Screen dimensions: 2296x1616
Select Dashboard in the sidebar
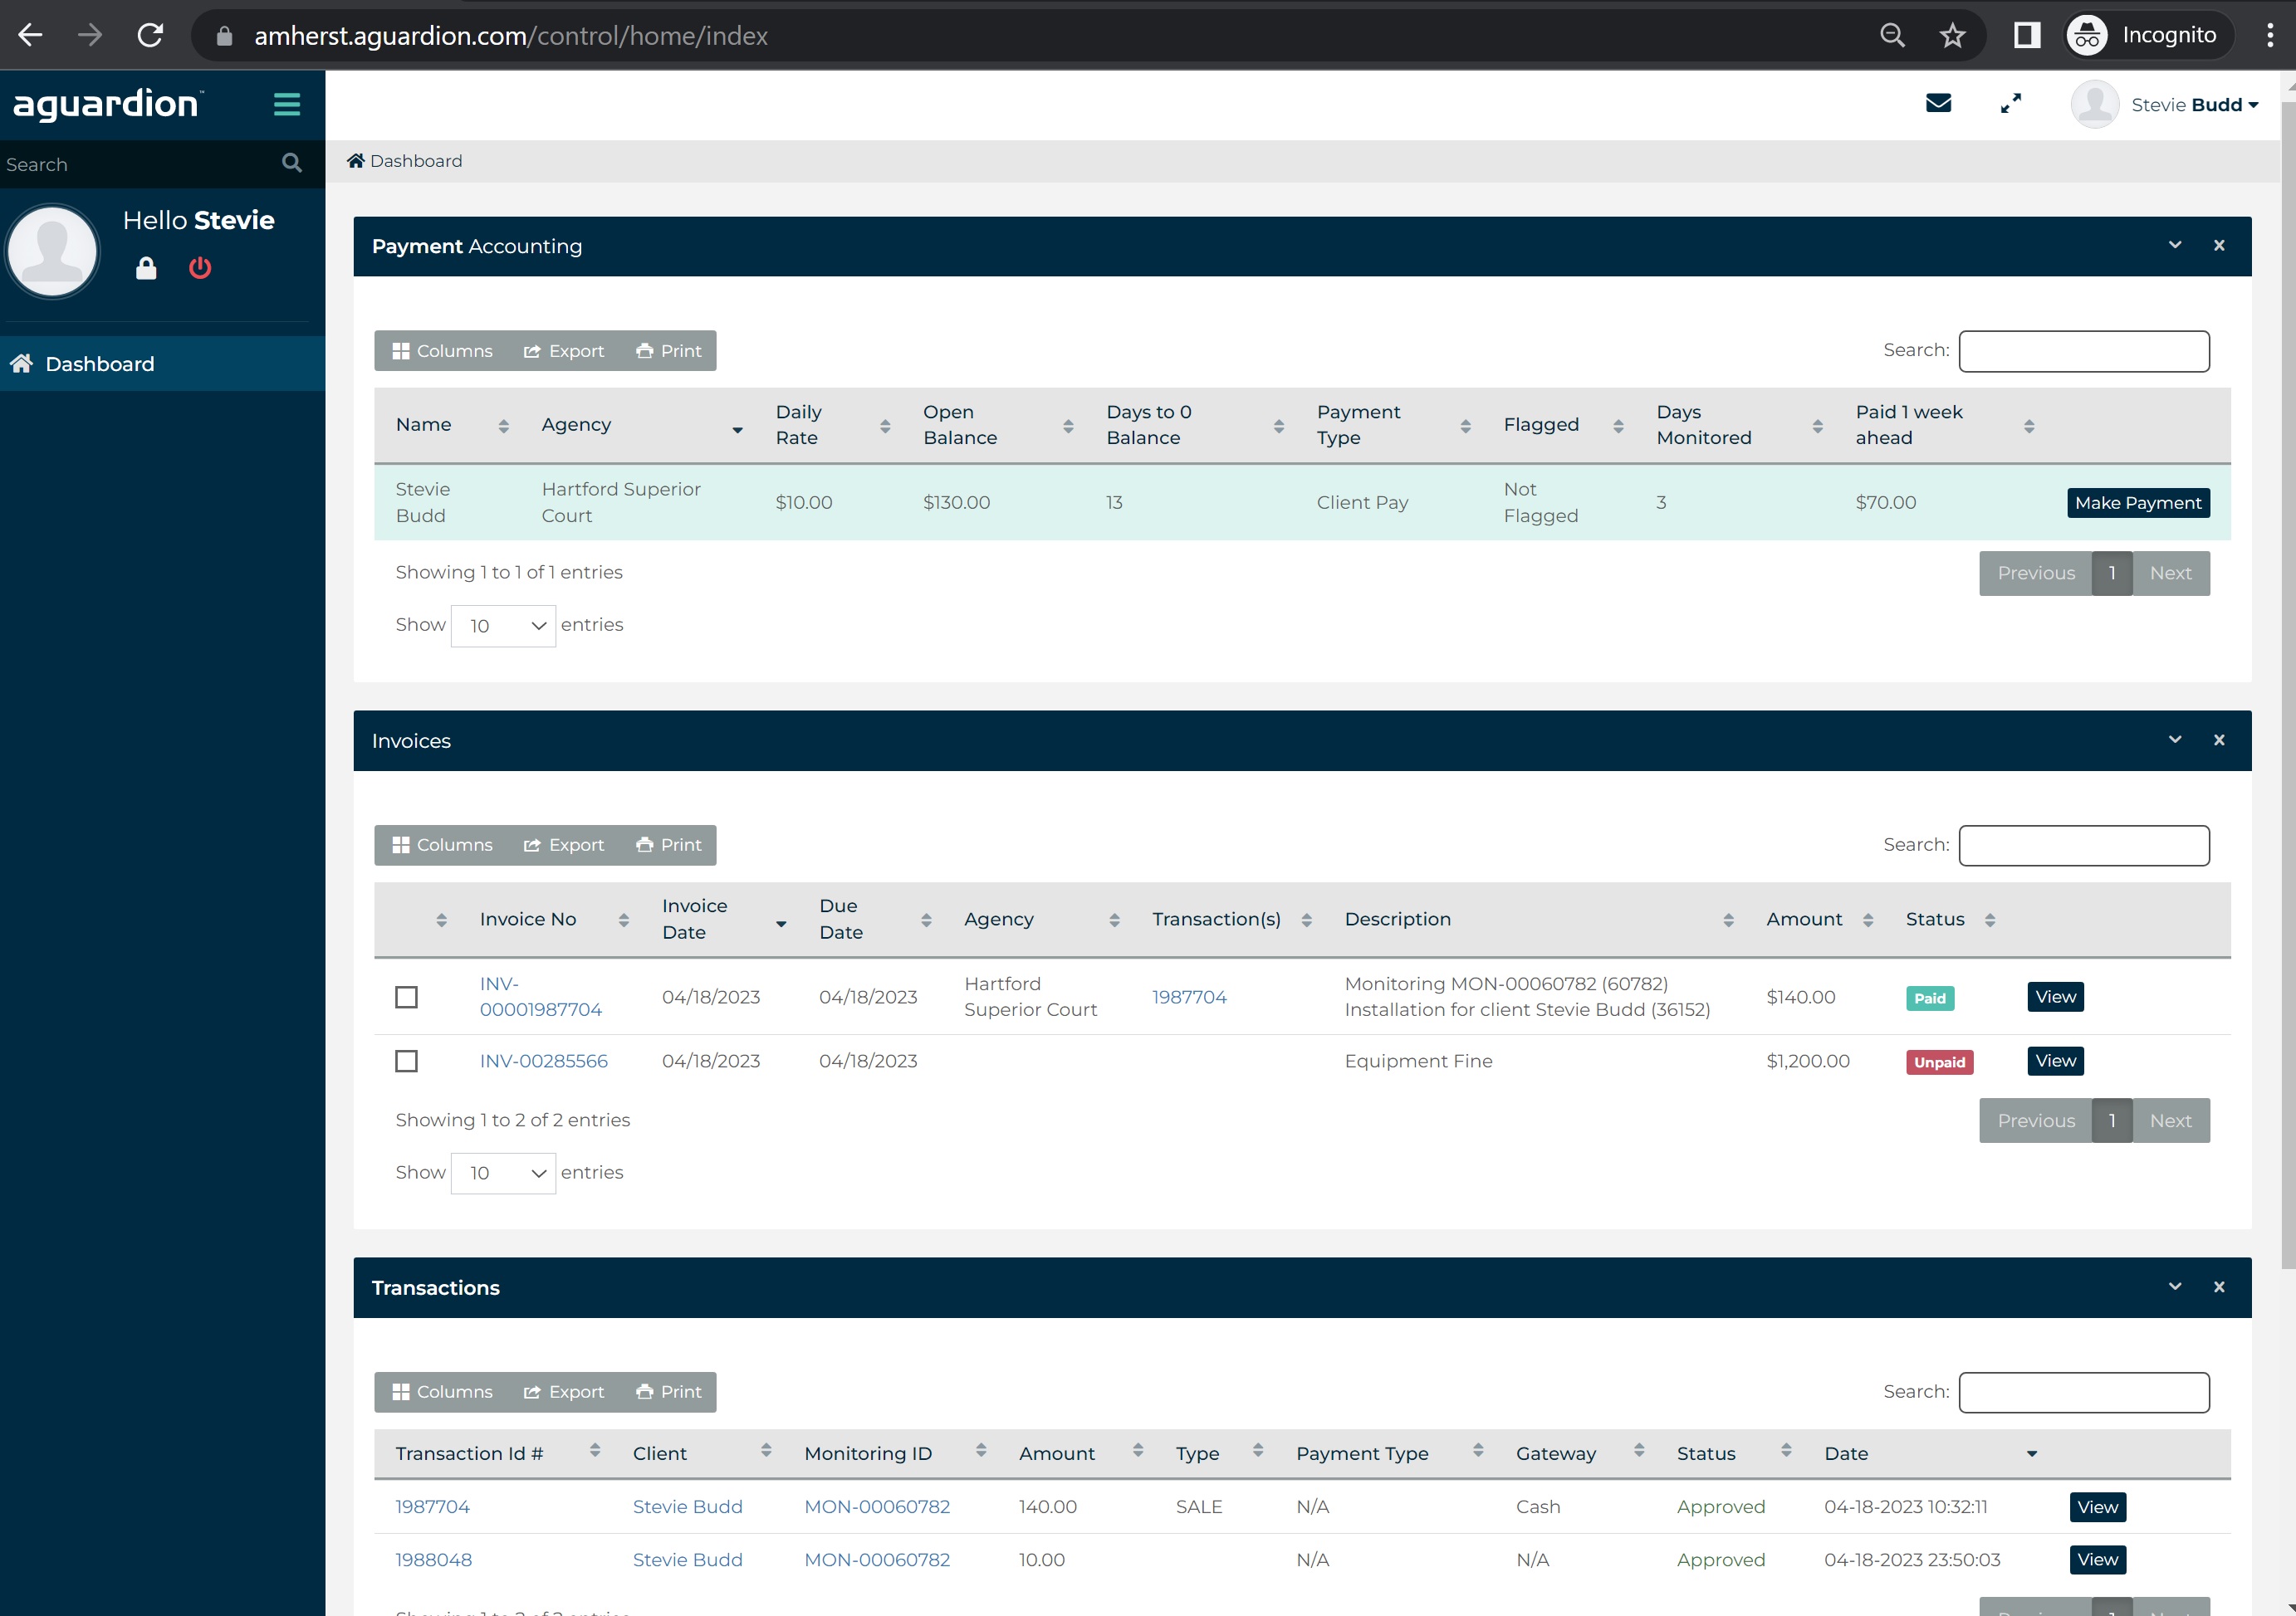(100, 363)
